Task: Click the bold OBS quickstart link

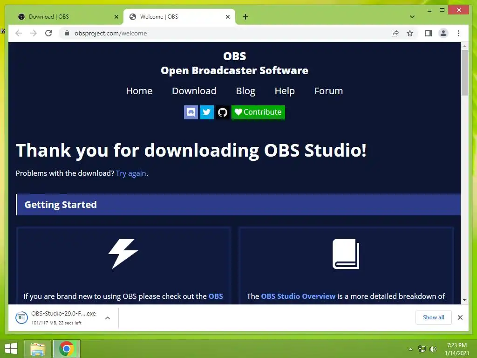Action: (216, 296)
